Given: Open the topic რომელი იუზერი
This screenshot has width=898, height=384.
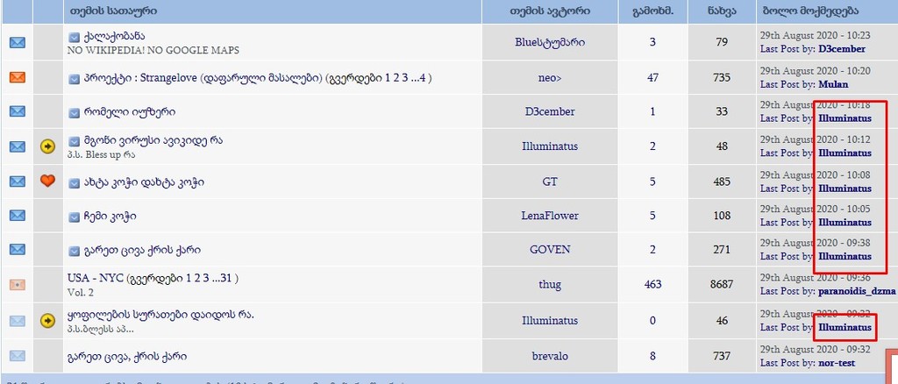Looking at the screenshot, I should tap(130, 111).
